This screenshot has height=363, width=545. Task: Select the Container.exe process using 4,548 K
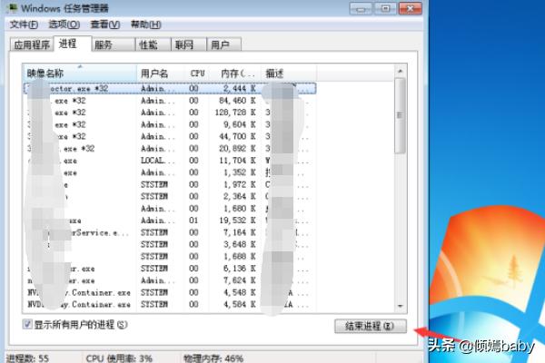tap(170, 292)
